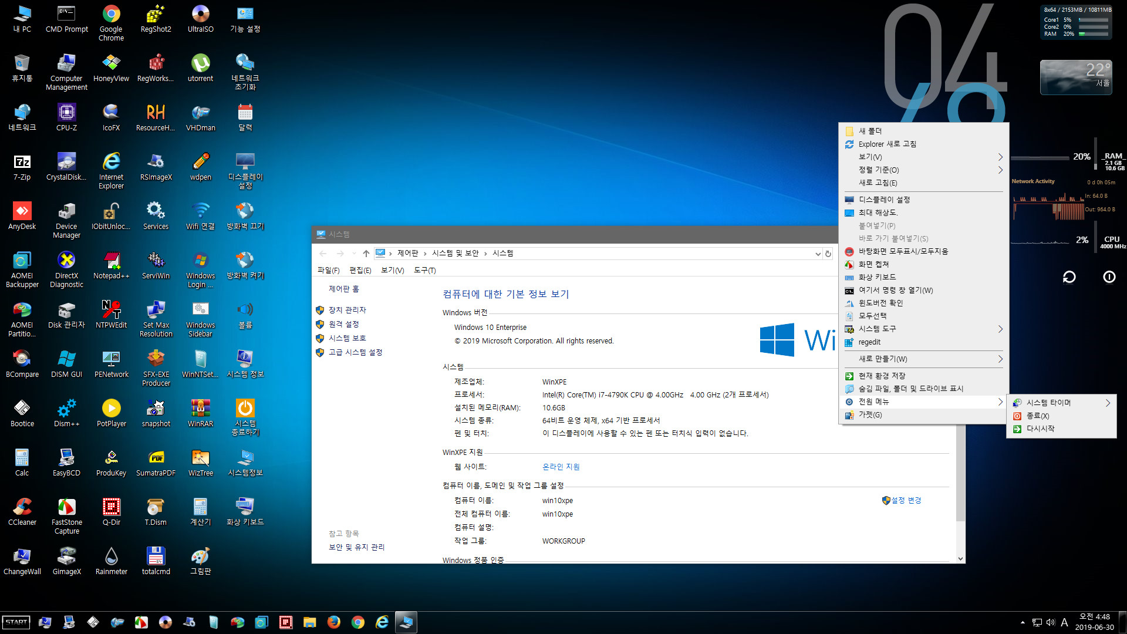Go up one level arrow in 시스템 window
Viewport: 1127px width, 634px height.
point(366,254)
